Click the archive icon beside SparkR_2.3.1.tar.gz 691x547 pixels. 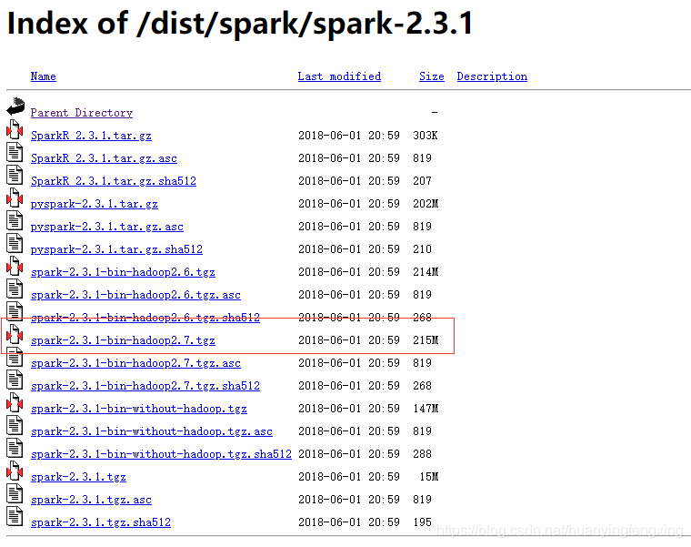pos(15,129)
